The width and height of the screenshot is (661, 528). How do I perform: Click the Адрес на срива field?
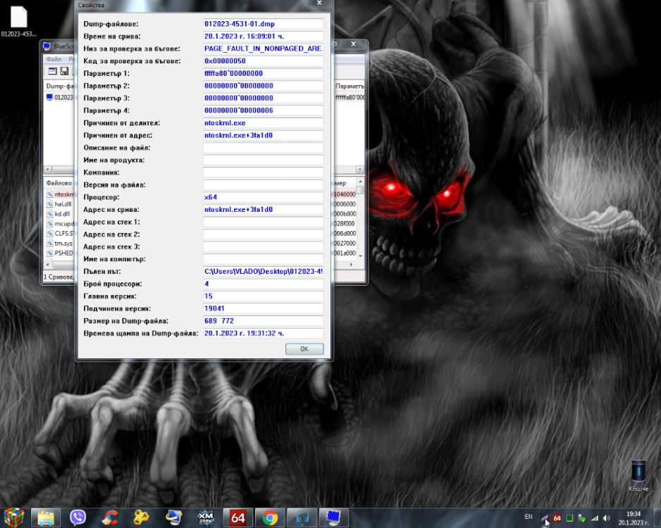pos(263,209)
